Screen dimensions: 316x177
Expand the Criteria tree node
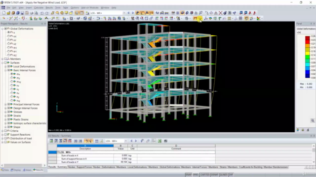pyautogui.click(x=2, y=131)
